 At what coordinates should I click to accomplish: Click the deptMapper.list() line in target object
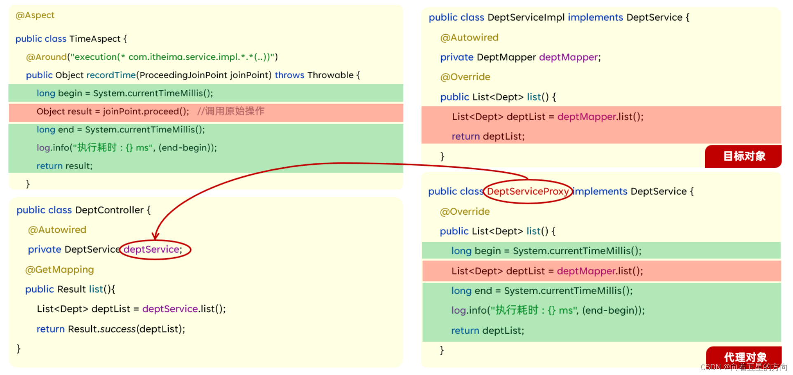tap(548, 117)
